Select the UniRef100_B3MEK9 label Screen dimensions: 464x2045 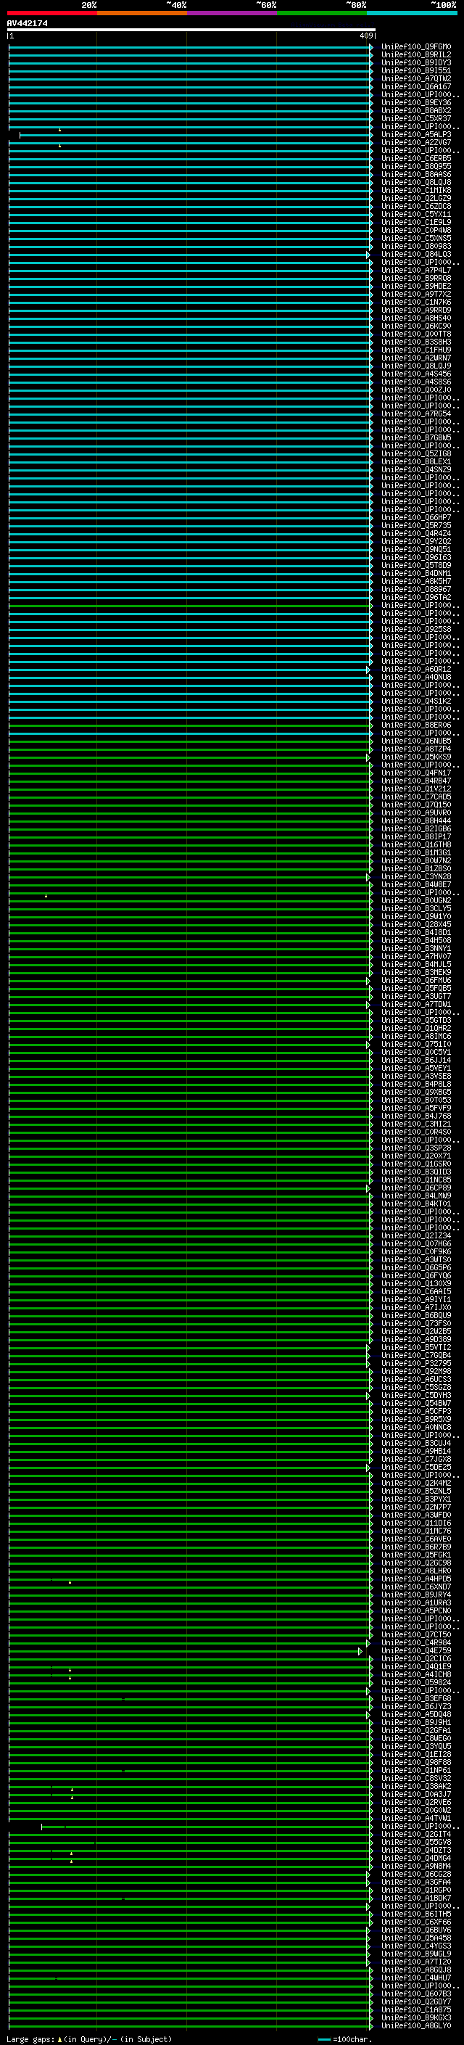pyautogui.click(x=416, y=973)
